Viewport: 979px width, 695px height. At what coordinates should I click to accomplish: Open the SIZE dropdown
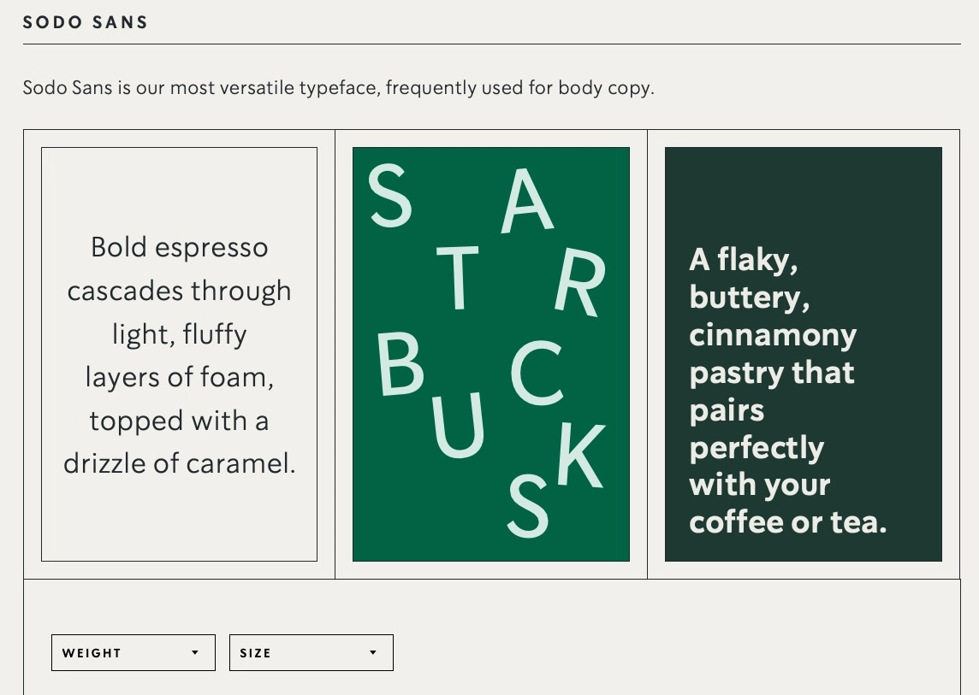(x=311, y=652)
